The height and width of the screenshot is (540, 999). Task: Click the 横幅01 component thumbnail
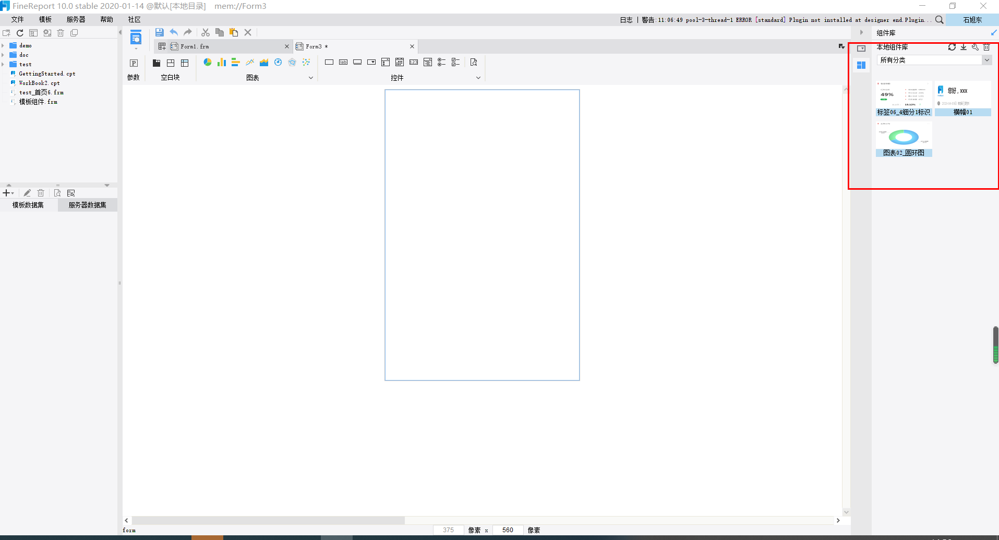(x=963, y=99)
